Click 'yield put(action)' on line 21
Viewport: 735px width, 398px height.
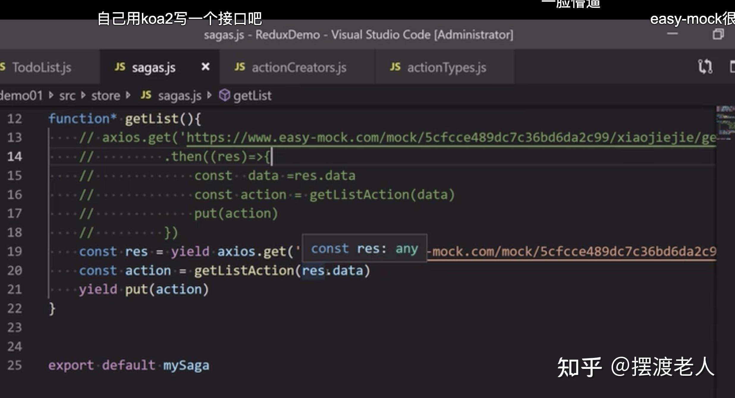point(144,290)
